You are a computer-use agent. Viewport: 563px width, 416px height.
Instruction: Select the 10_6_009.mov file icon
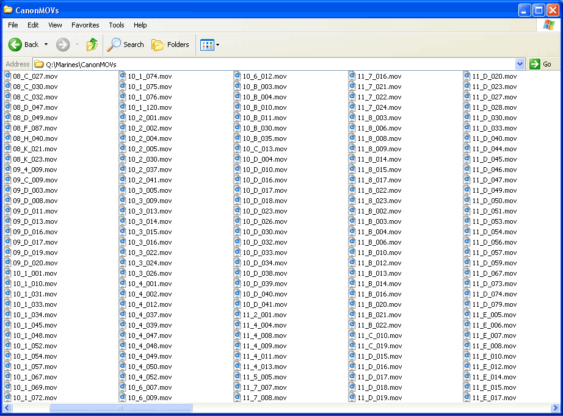click(123, 397)
